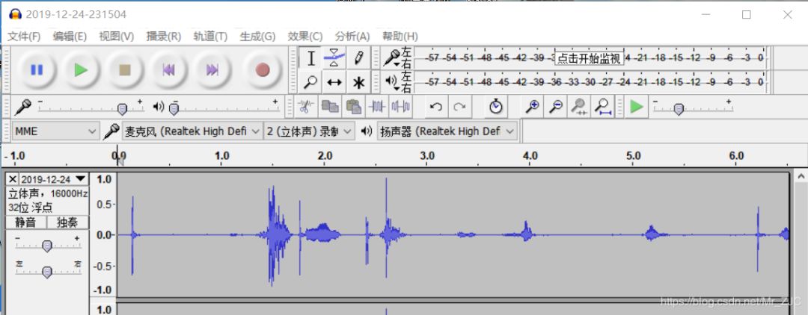This screenshot has height=315, width=808.
Task: Open the 文件(F) menu
Action: click(x=24, y=37)
